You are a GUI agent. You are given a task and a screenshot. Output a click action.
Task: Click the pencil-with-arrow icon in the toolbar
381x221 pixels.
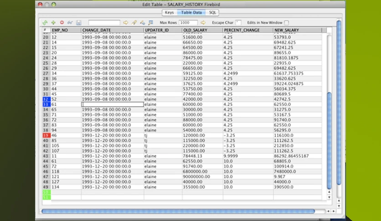coord(142,23)
